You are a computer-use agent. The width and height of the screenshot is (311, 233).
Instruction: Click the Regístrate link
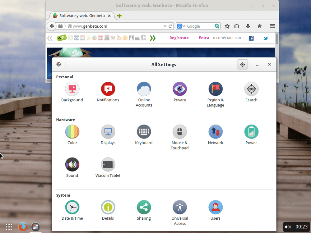pyautogui.click(x=179, y=38)
